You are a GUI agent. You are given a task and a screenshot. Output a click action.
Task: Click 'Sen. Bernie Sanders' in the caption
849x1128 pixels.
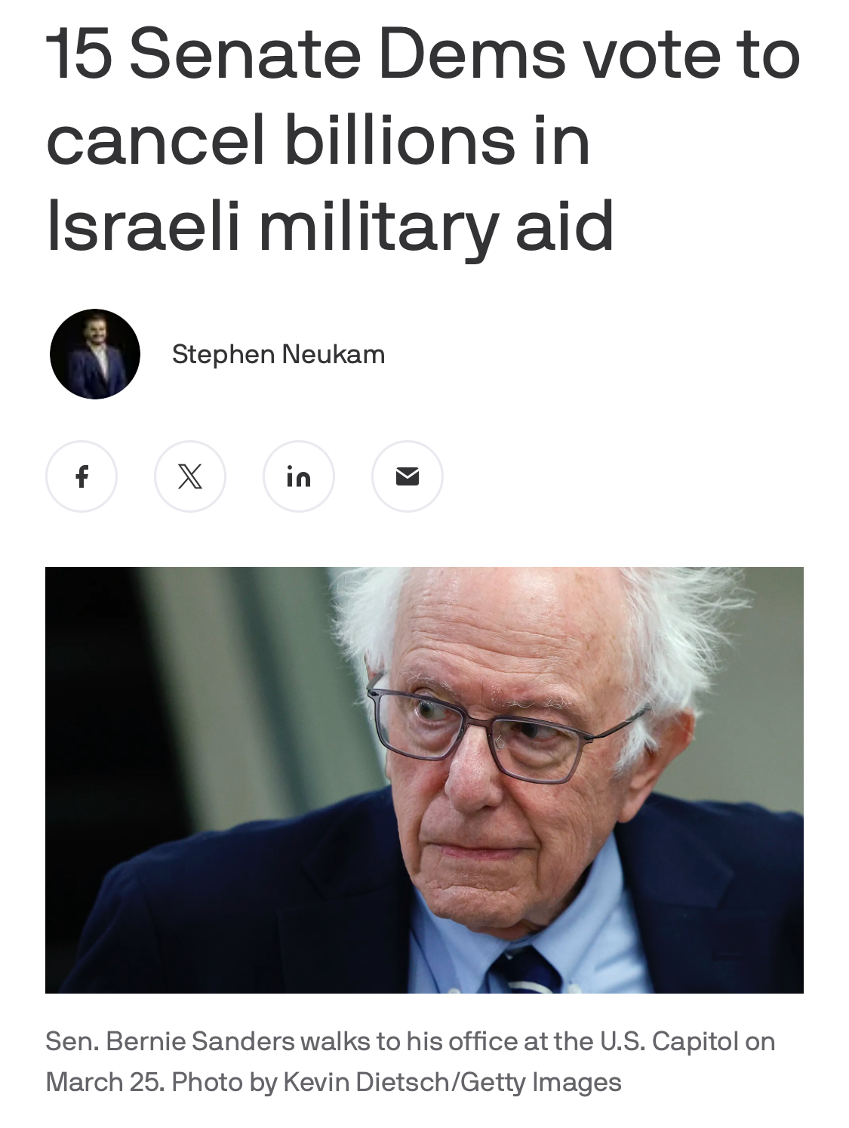170,1041
